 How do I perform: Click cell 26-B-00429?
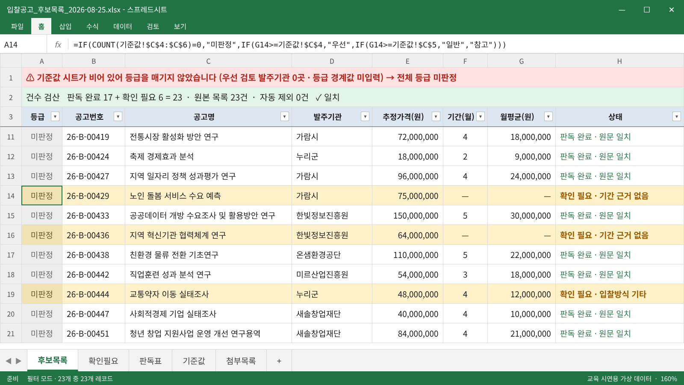[x=94, y=196]
